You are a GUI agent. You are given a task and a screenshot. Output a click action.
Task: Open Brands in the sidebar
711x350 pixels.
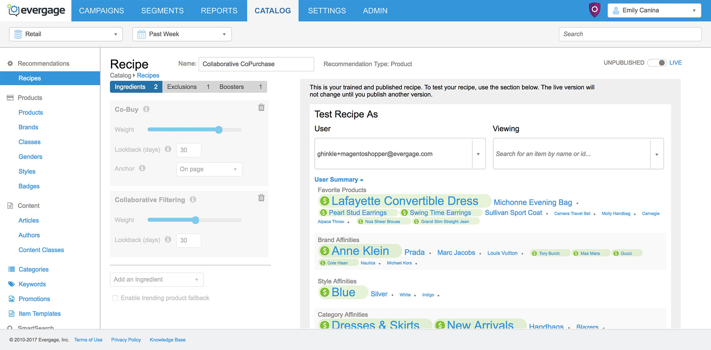[28, 127]
